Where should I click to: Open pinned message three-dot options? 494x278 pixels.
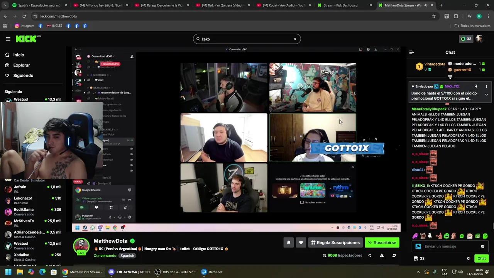(x=486, y=86)
